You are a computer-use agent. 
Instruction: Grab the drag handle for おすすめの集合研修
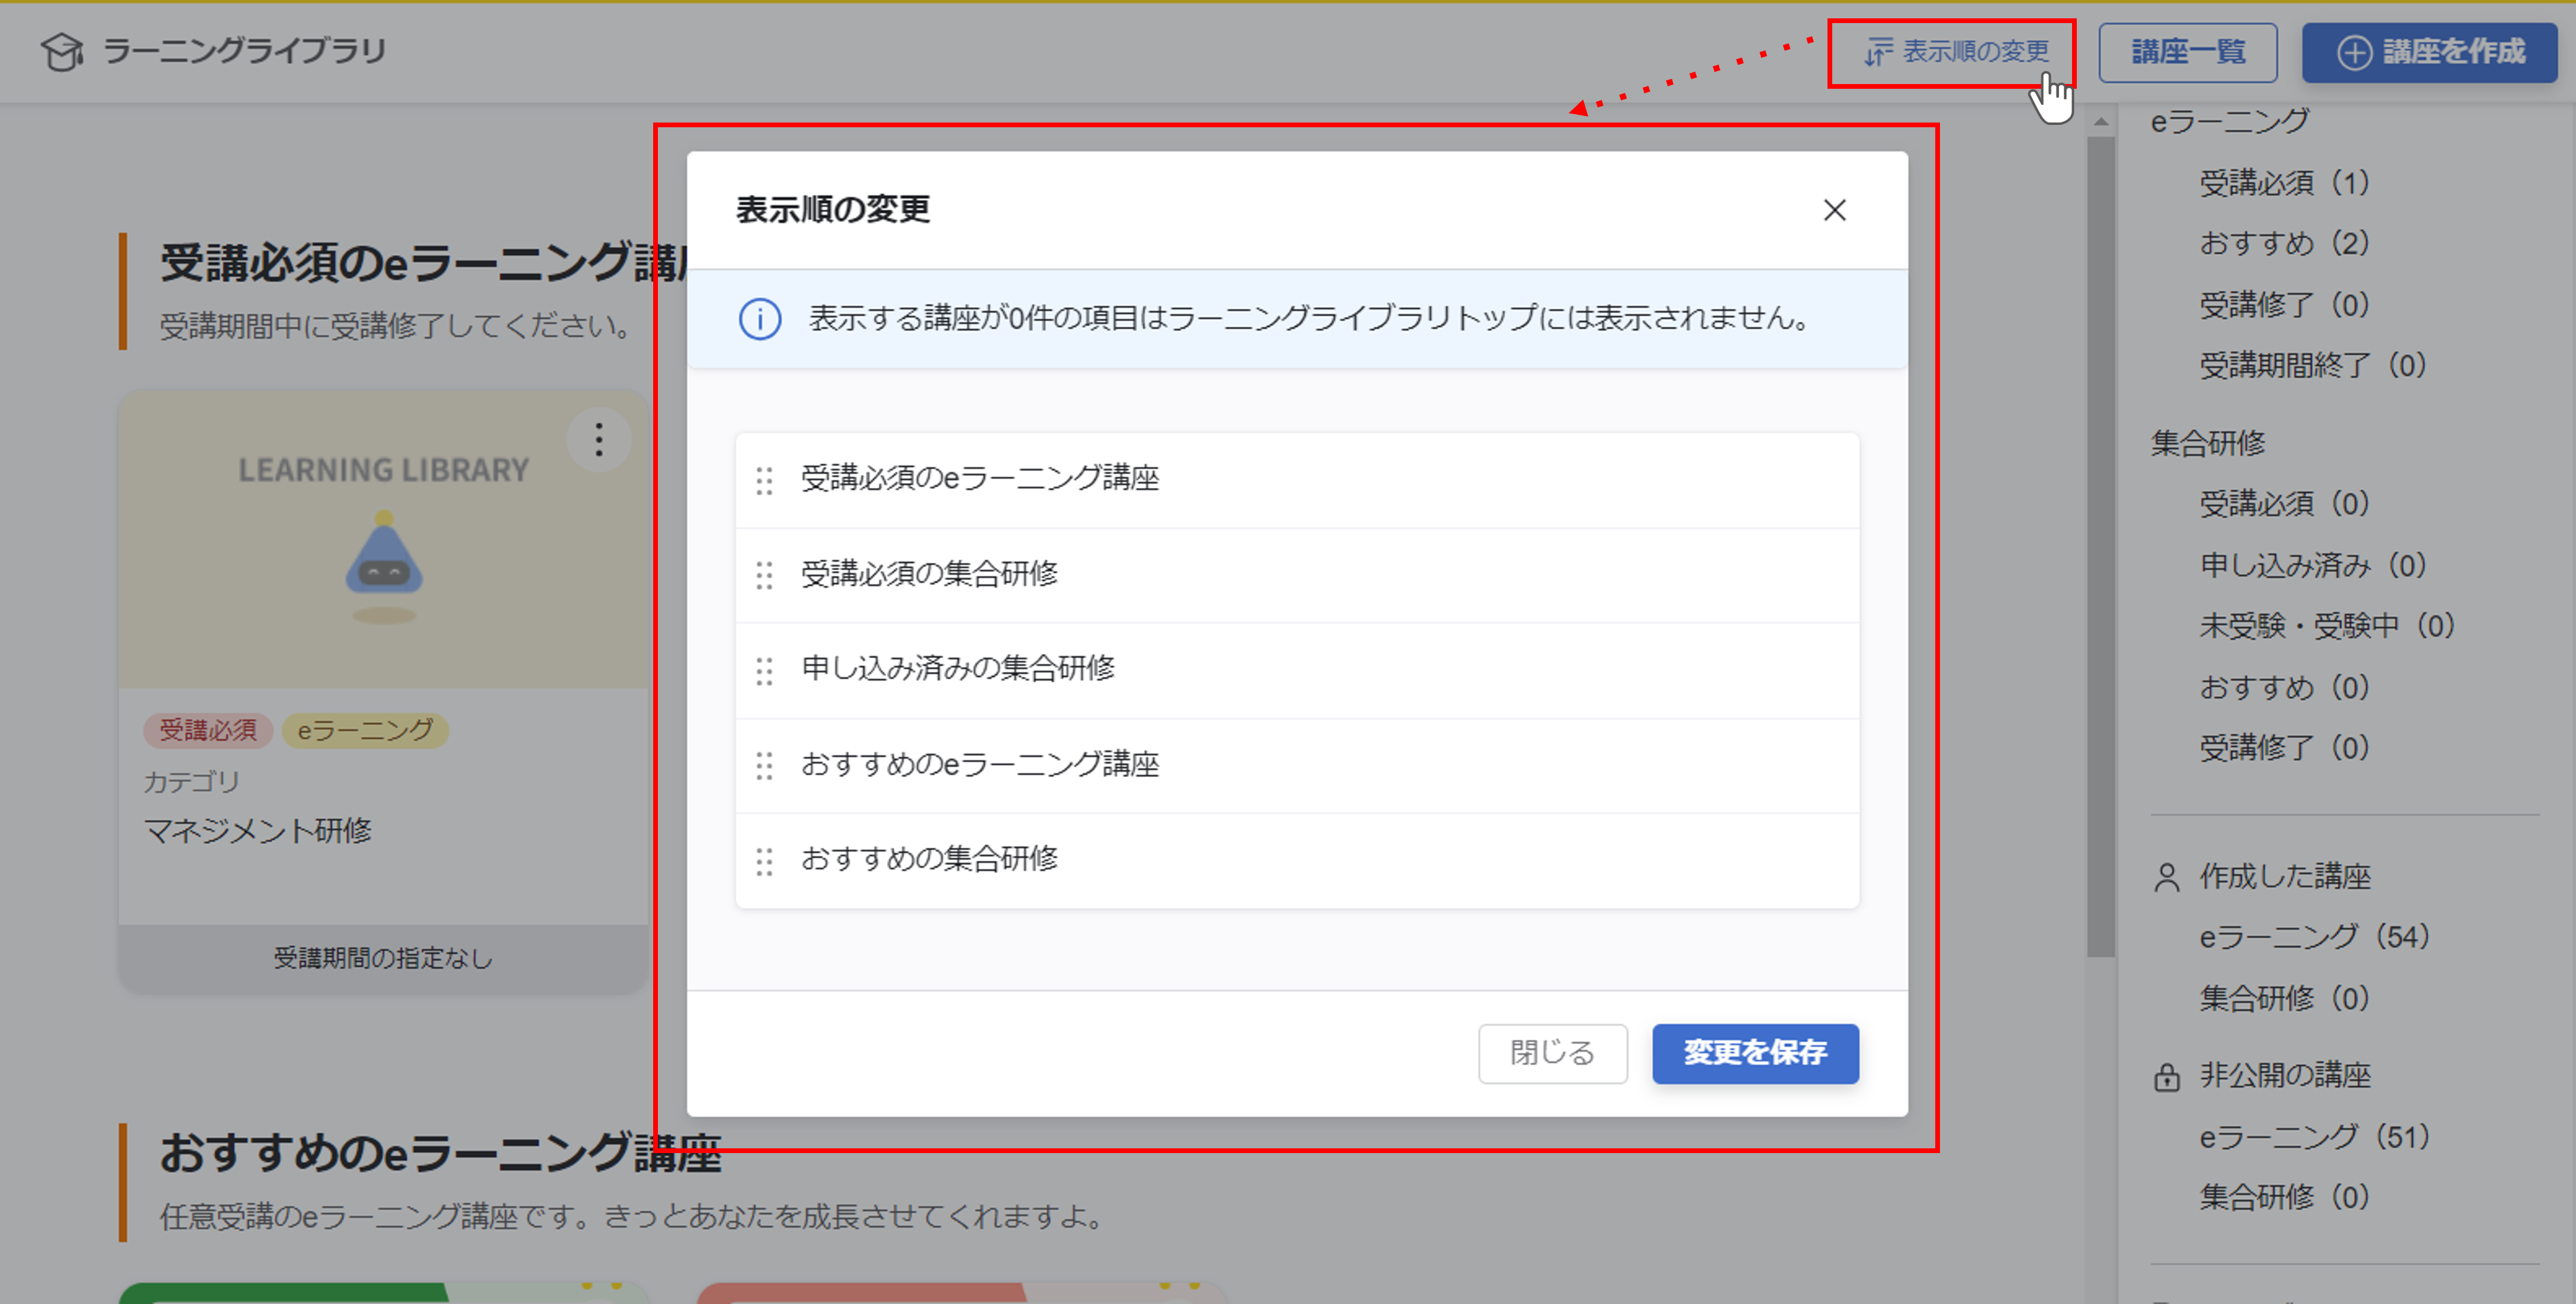764,861
